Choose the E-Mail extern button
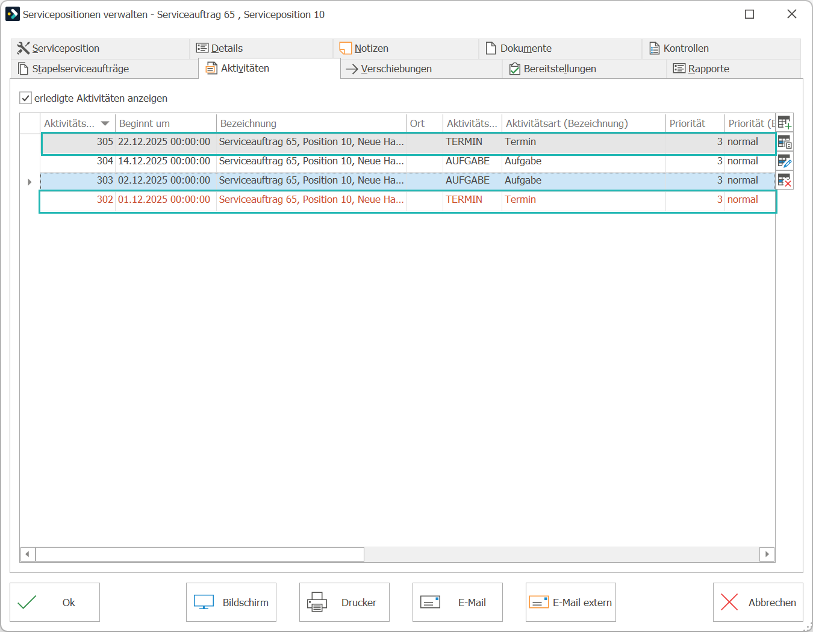Image resolution: width=813 pixels, height=632 pixels. [571, 602]
